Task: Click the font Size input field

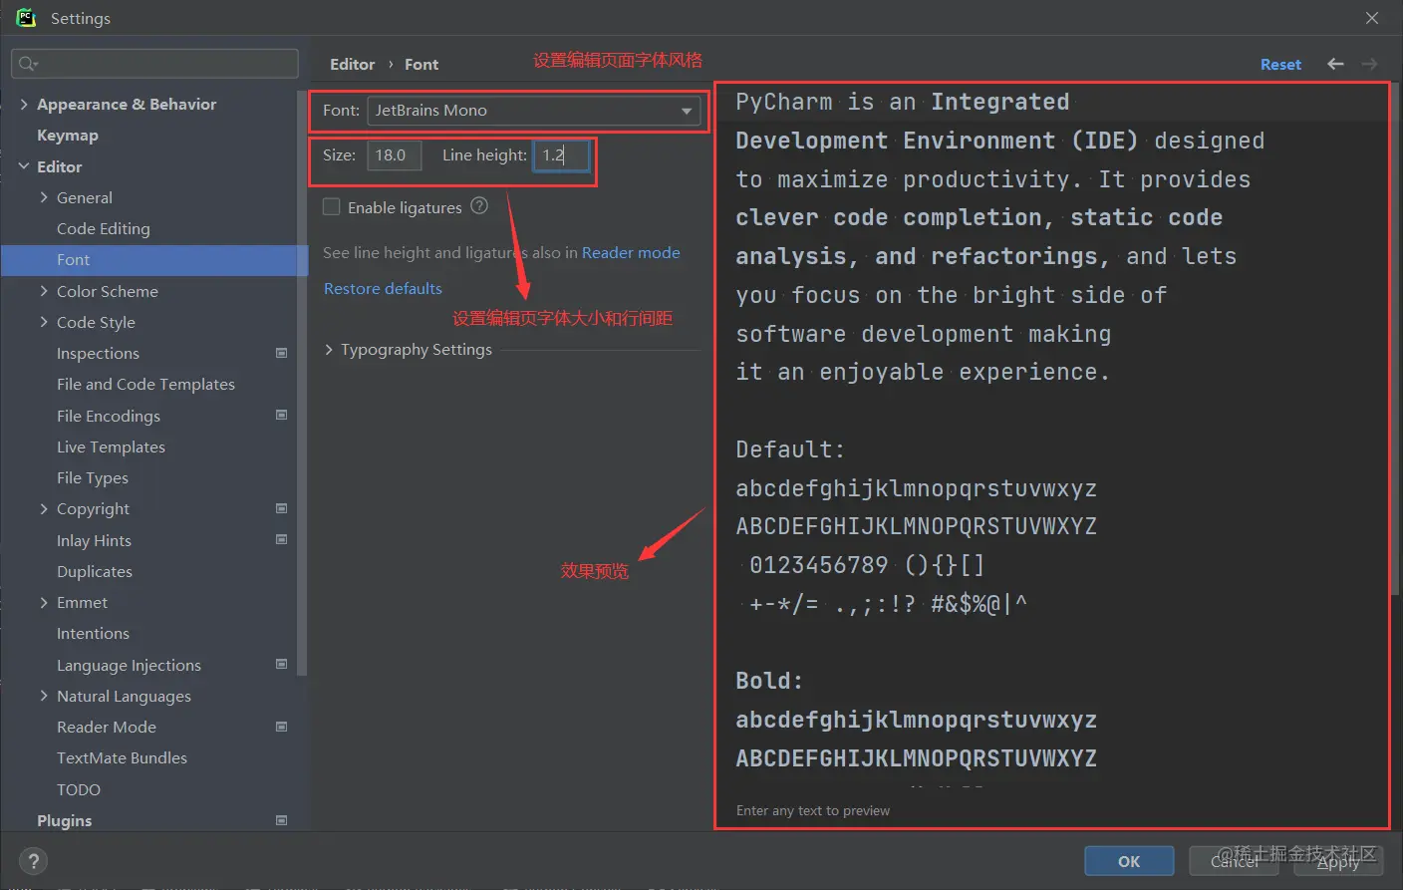Action: tap(395, 155)
